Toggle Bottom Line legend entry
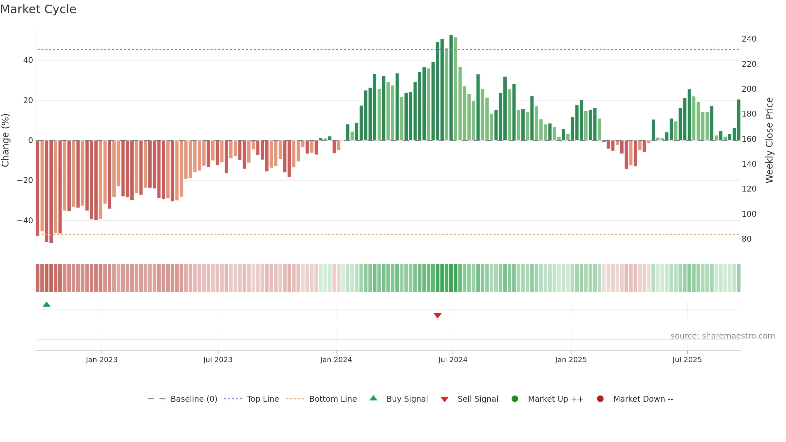 pos(322,399)
